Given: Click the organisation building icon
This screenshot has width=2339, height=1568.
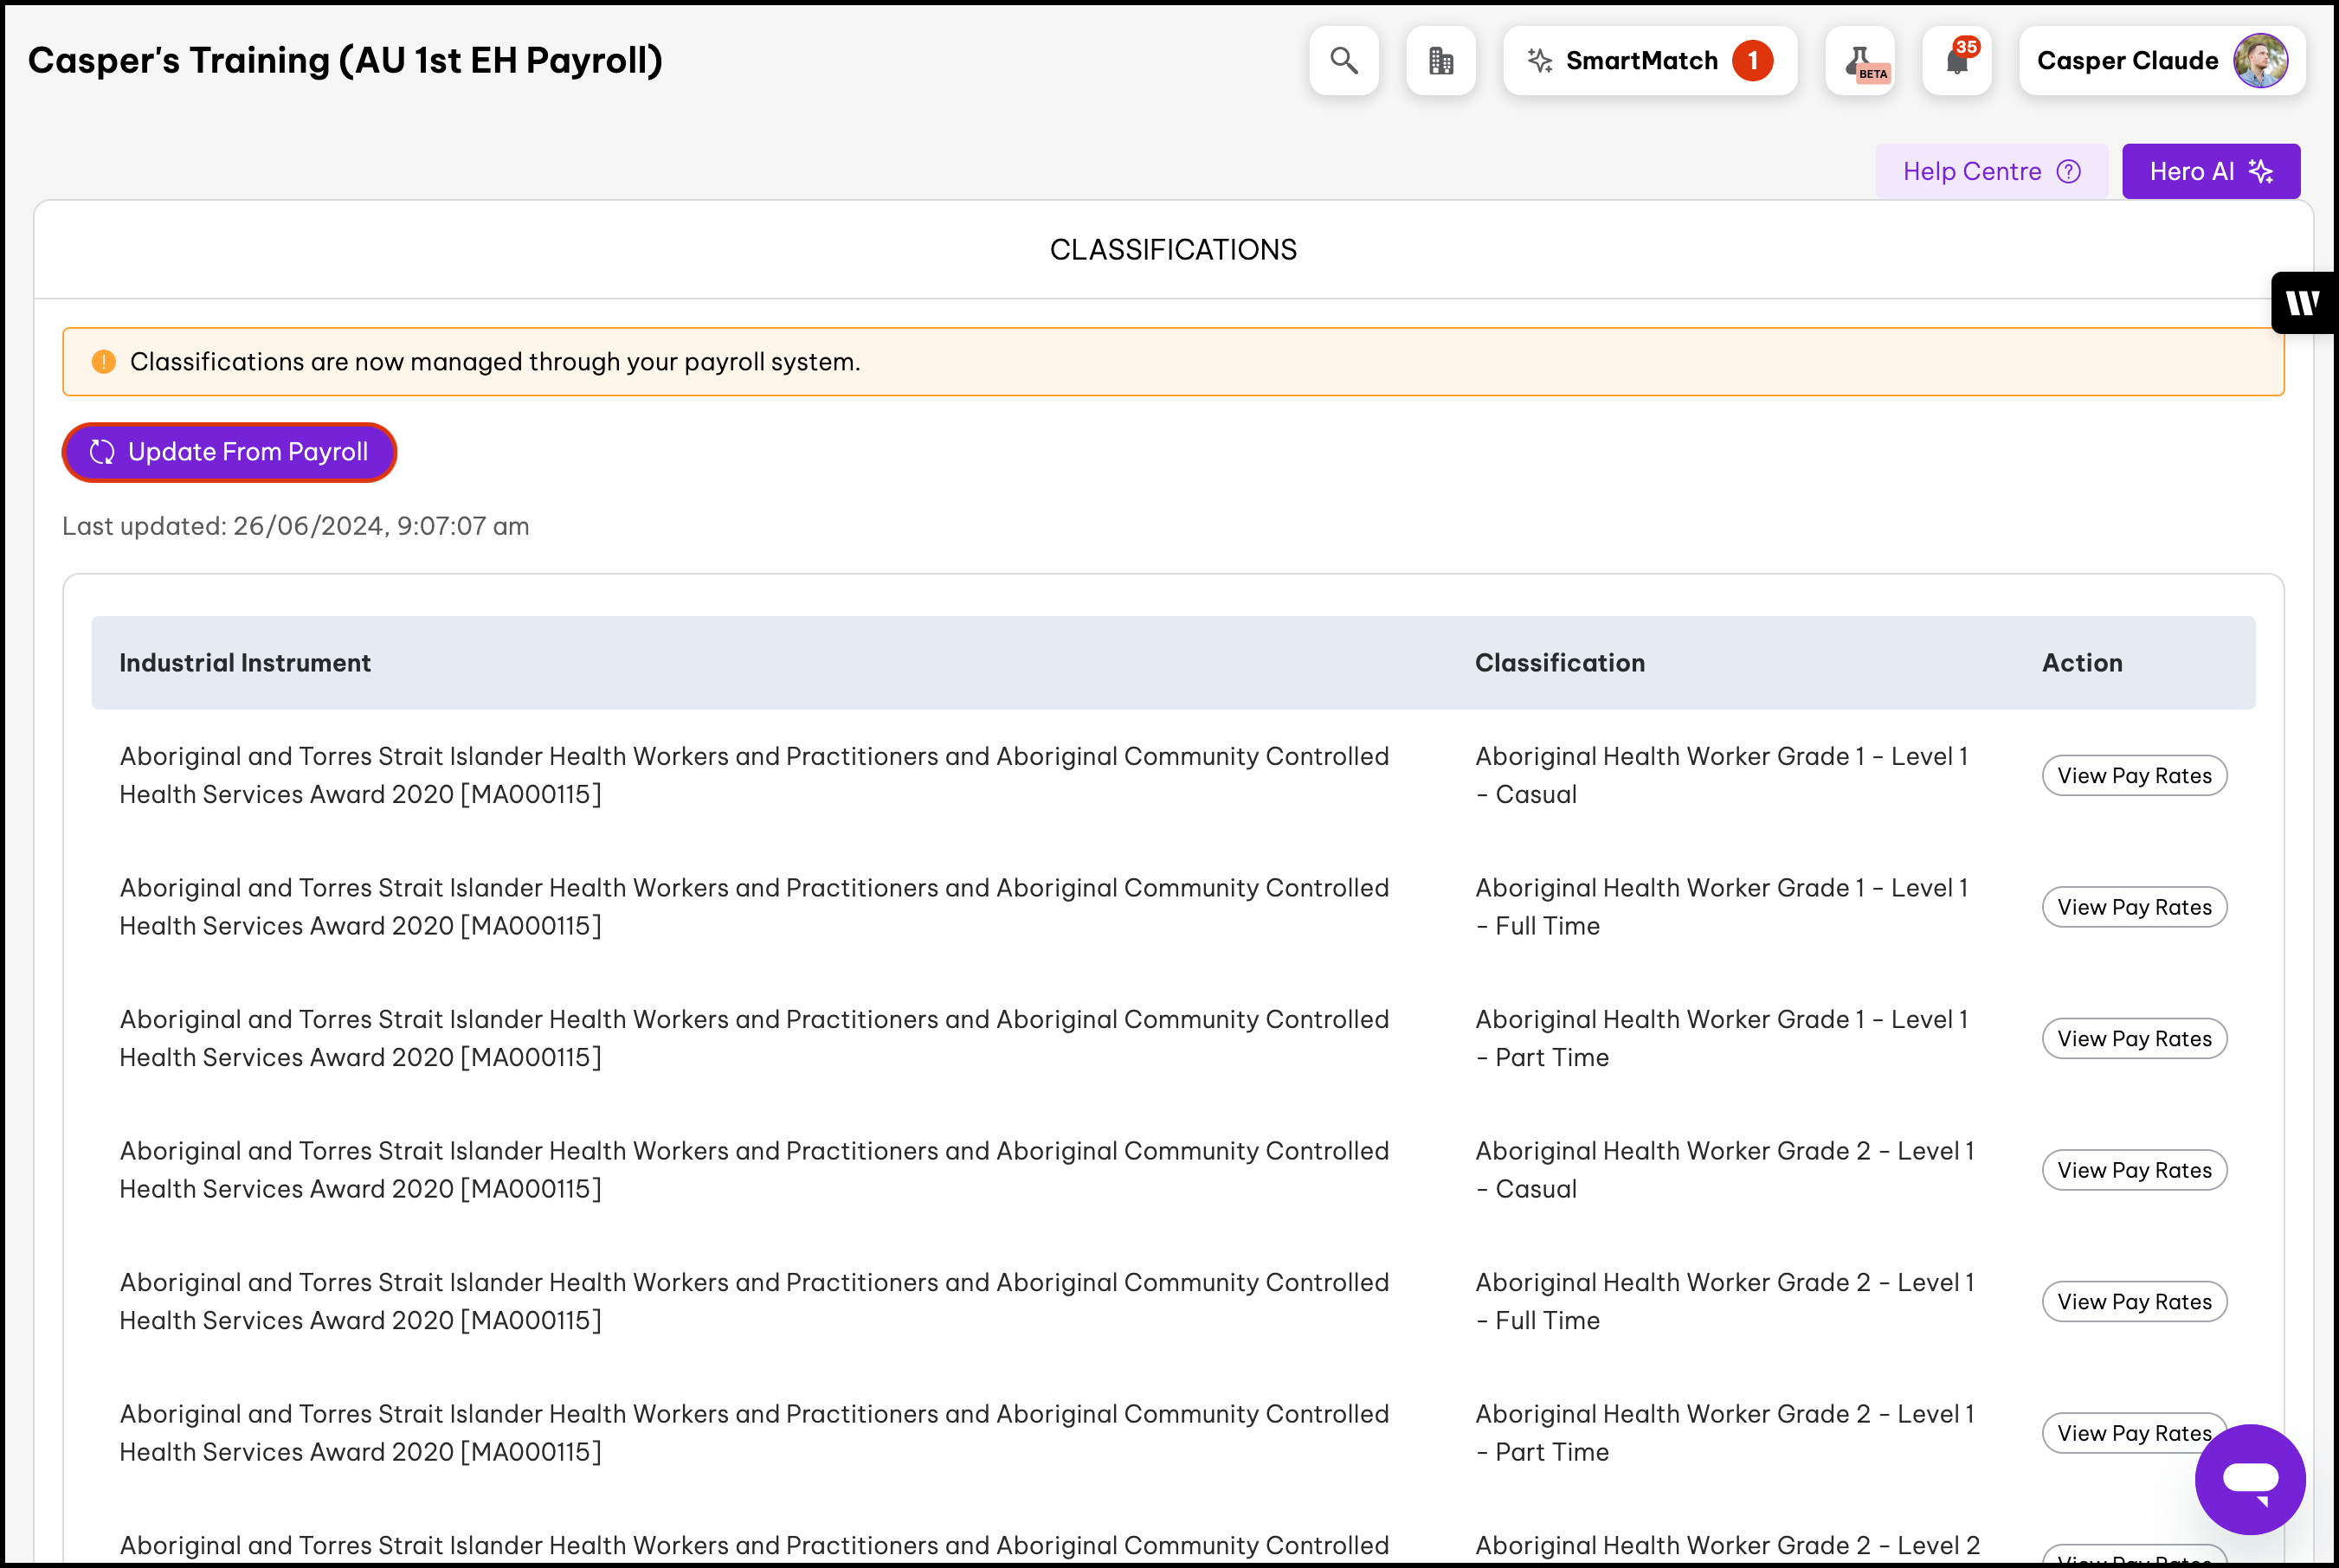Looking at the screenshot, I should click(1440, 61).
